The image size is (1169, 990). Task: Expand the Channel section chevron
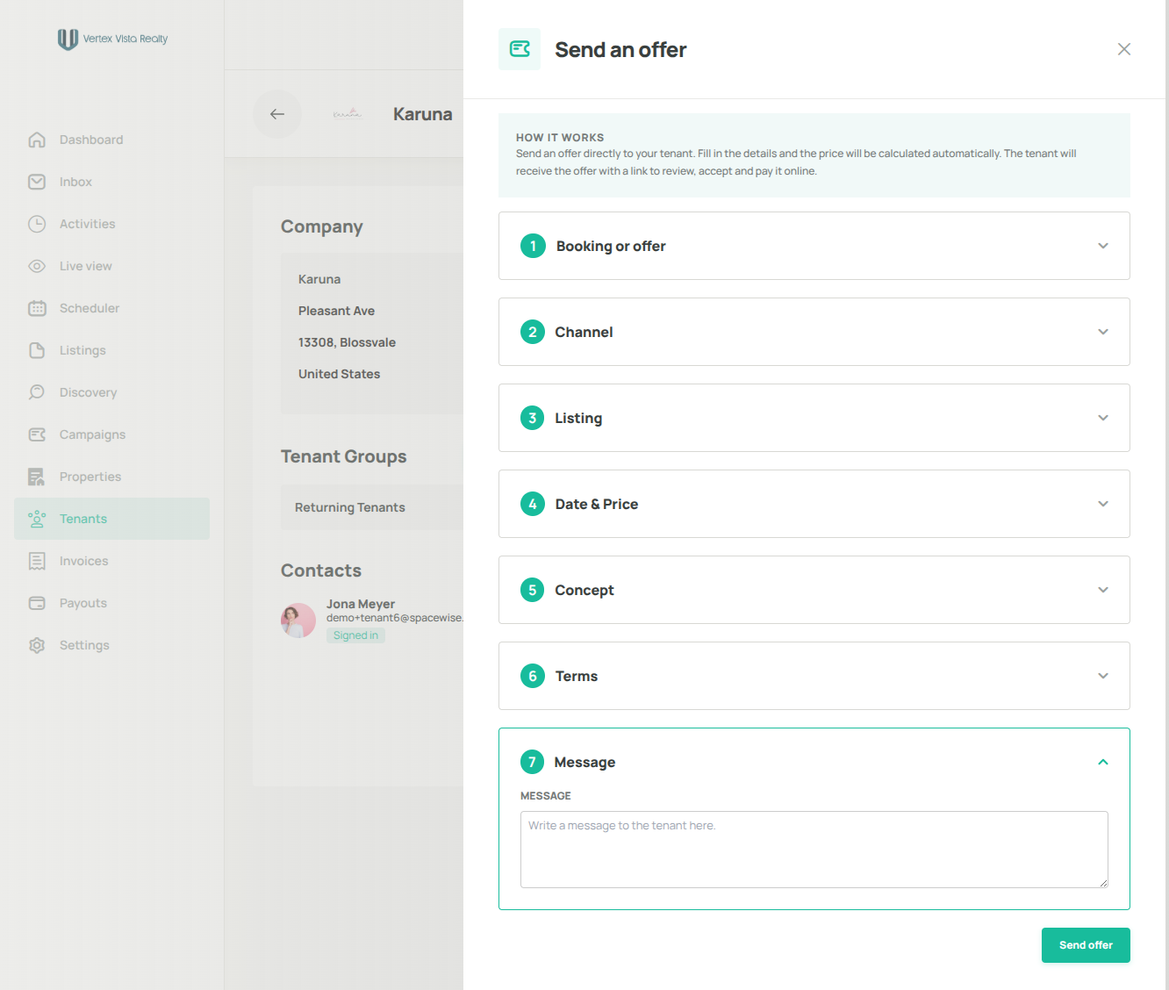[x=1103, y=332]
